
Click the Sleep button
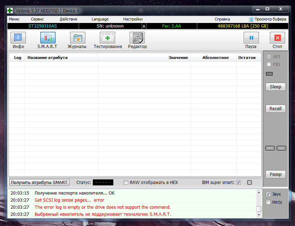[276, 87]
